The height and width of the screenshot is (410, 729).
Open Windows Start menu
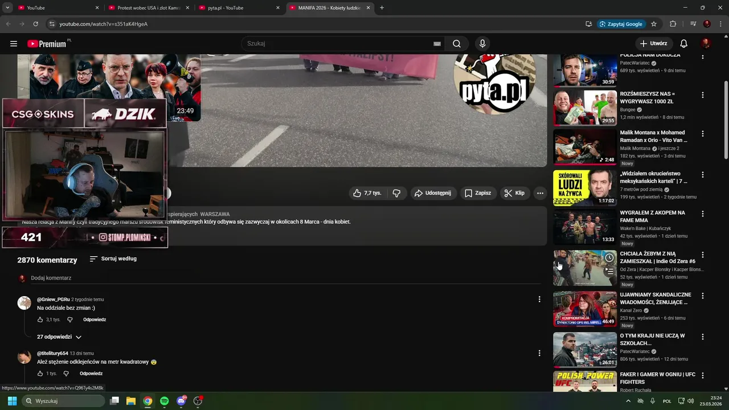coord(12,401)
